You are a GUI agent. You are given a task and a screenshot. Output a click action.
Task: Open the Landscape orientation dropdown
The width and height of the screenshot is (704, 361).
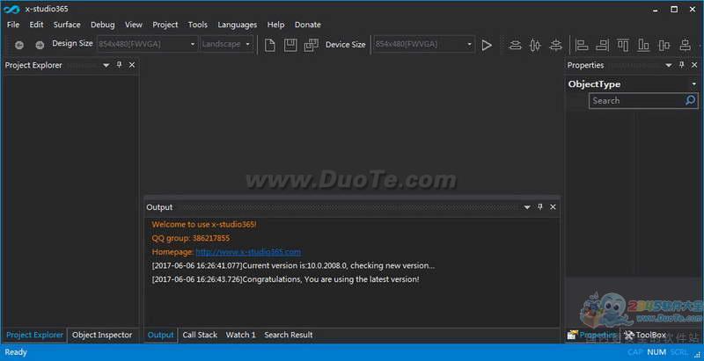[227, 44]
